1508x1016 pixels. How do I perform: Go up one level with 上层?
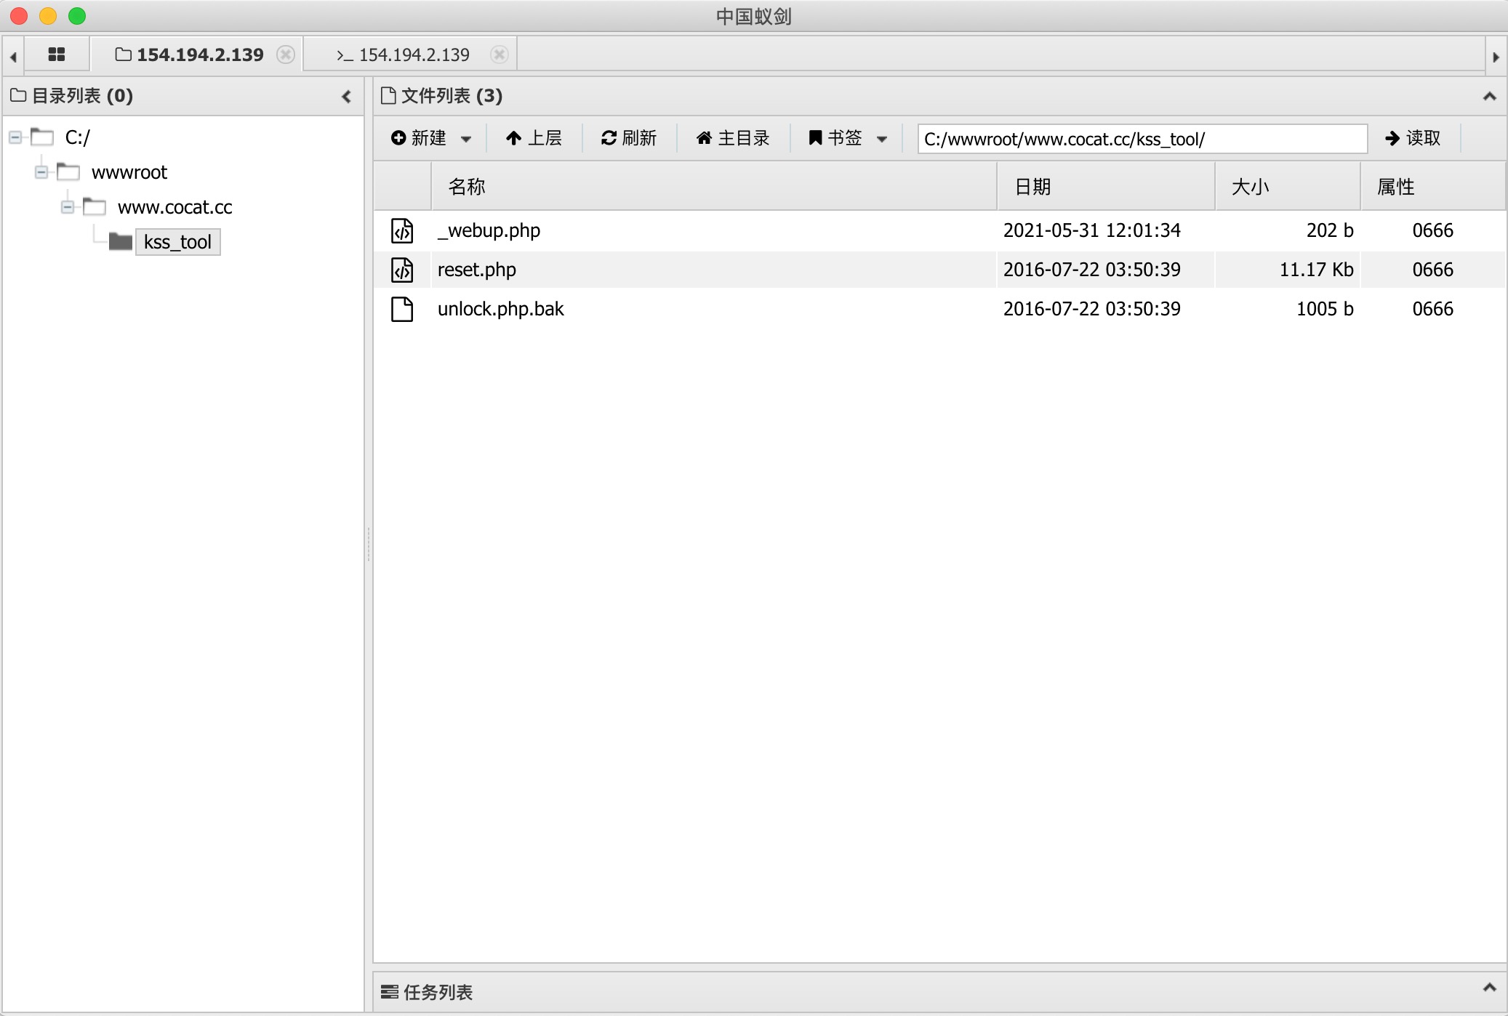tap(534, 138)
